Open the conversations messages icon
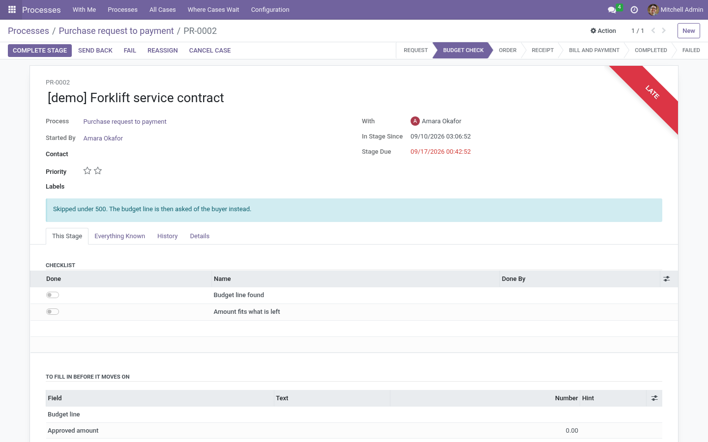The height and width of the screenshot is (442, 708). [612, 10]
